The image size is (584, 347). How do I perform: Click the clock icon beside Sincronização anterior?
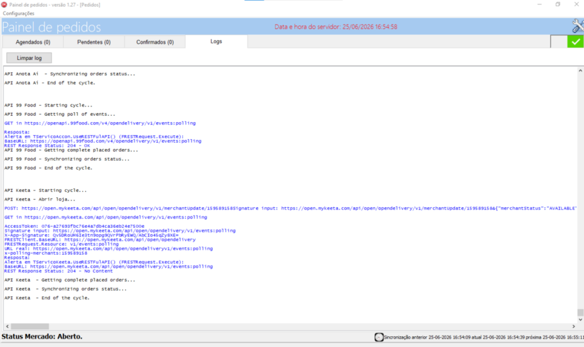point(379,337)
